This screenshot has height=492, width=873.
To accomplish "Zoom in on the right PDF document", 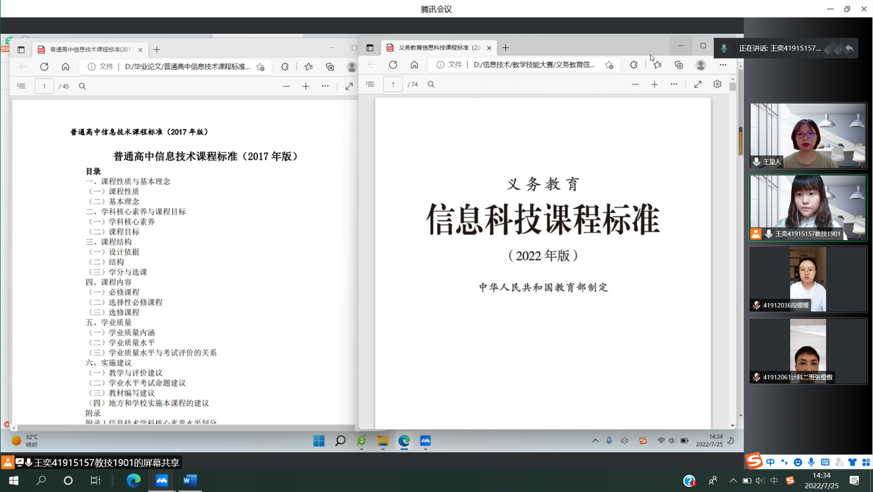I will [x=654, y=85].
